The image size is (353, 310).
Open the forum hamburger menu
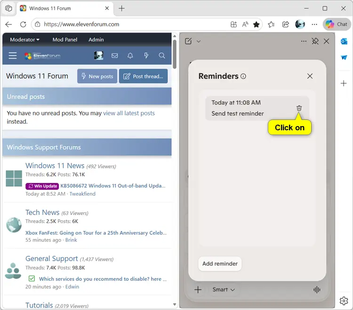pos(13,56)
